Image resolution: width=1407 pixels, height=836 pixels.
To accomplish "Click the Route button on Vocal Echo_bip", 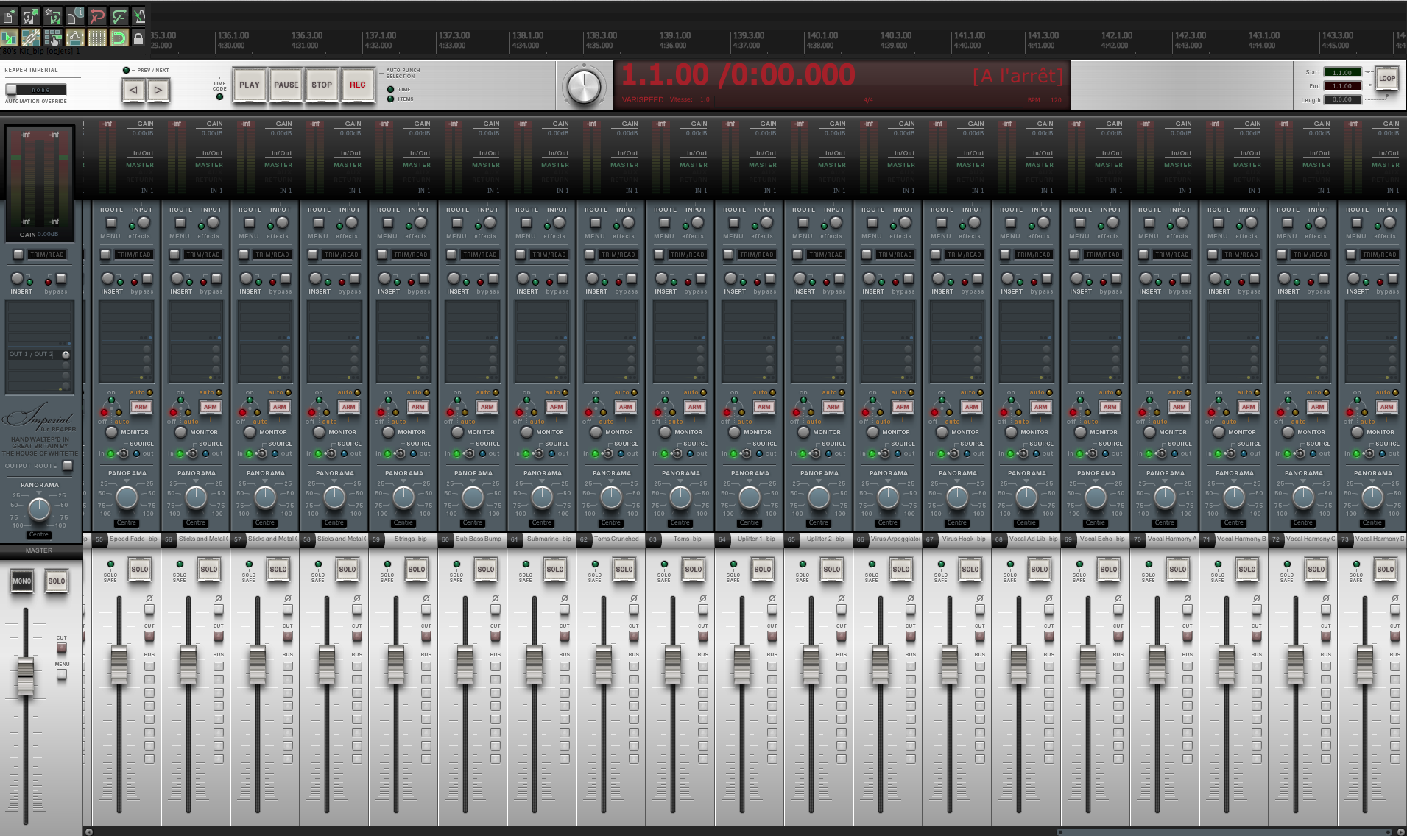I will pyautogui.click(x=1080, y=222).
